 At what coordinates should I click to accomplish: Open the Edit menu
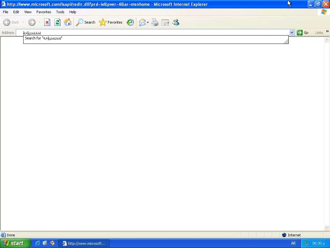pyautogui.click(x=16, y=12)
